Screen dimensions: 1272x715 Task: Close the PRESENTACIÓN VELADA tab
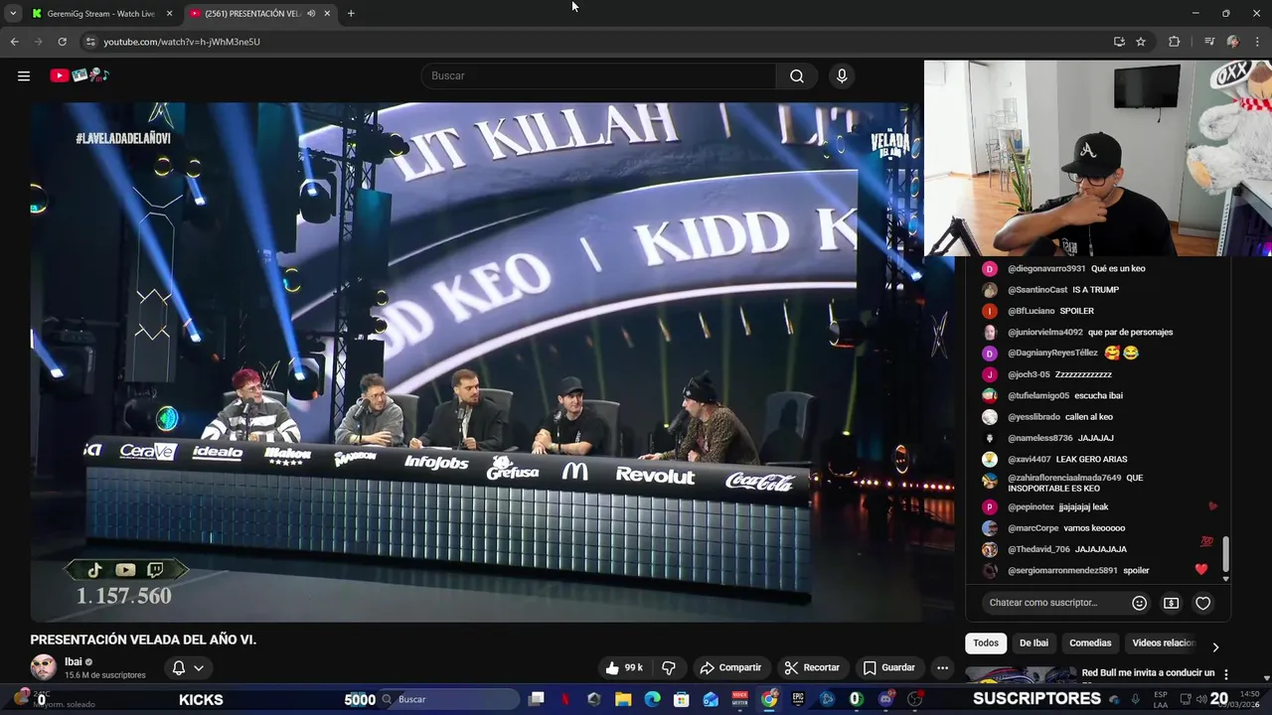click(x=327, y=14)
